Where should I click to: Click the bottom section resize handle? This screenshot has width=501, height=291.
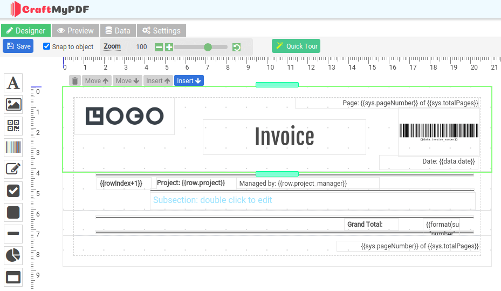(277, 174)
